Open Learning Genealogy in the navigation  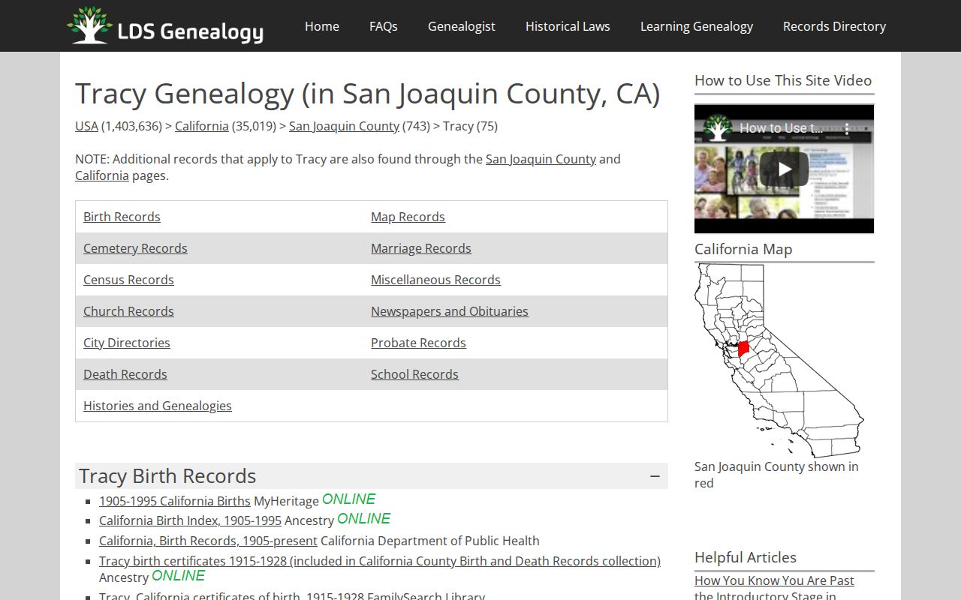coord(697,26)
